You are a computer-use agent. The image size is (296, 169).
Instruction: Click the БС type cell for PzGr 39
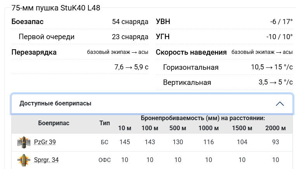(x=104, y=142)
